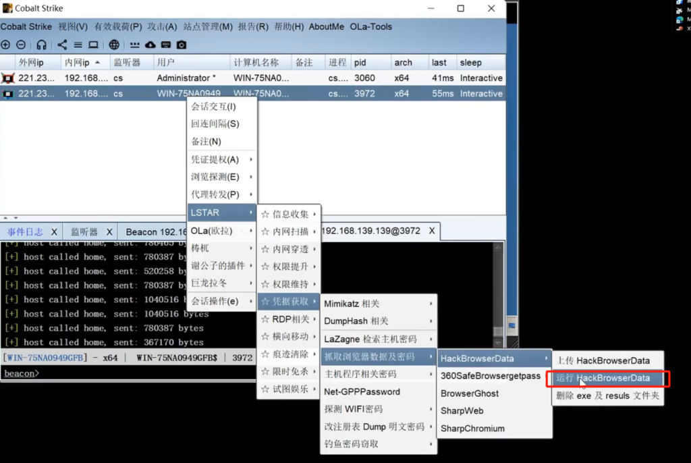Open LaZagne 检索主机密码 submenu
691x463 pixels.
click(x=379, y=339)
